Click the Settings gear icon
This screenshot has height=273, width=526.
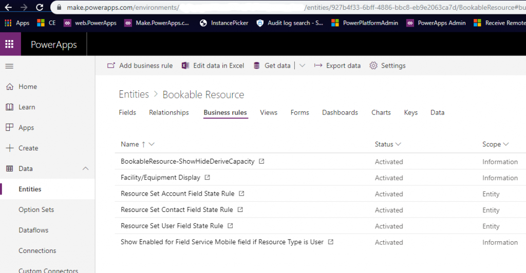pos(373,65)
